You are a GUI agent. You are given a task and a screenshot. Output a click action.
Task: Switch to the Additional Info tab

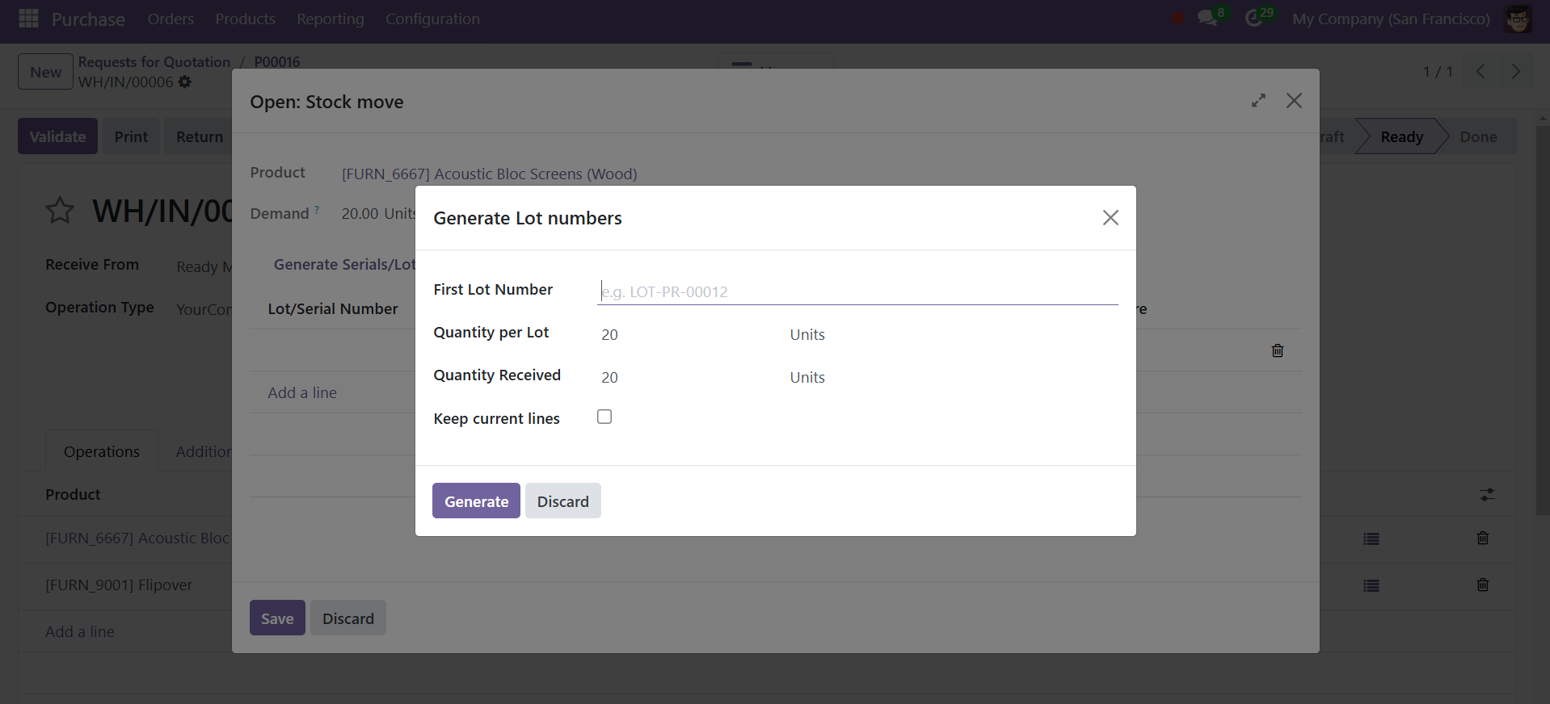click(204, 451)
